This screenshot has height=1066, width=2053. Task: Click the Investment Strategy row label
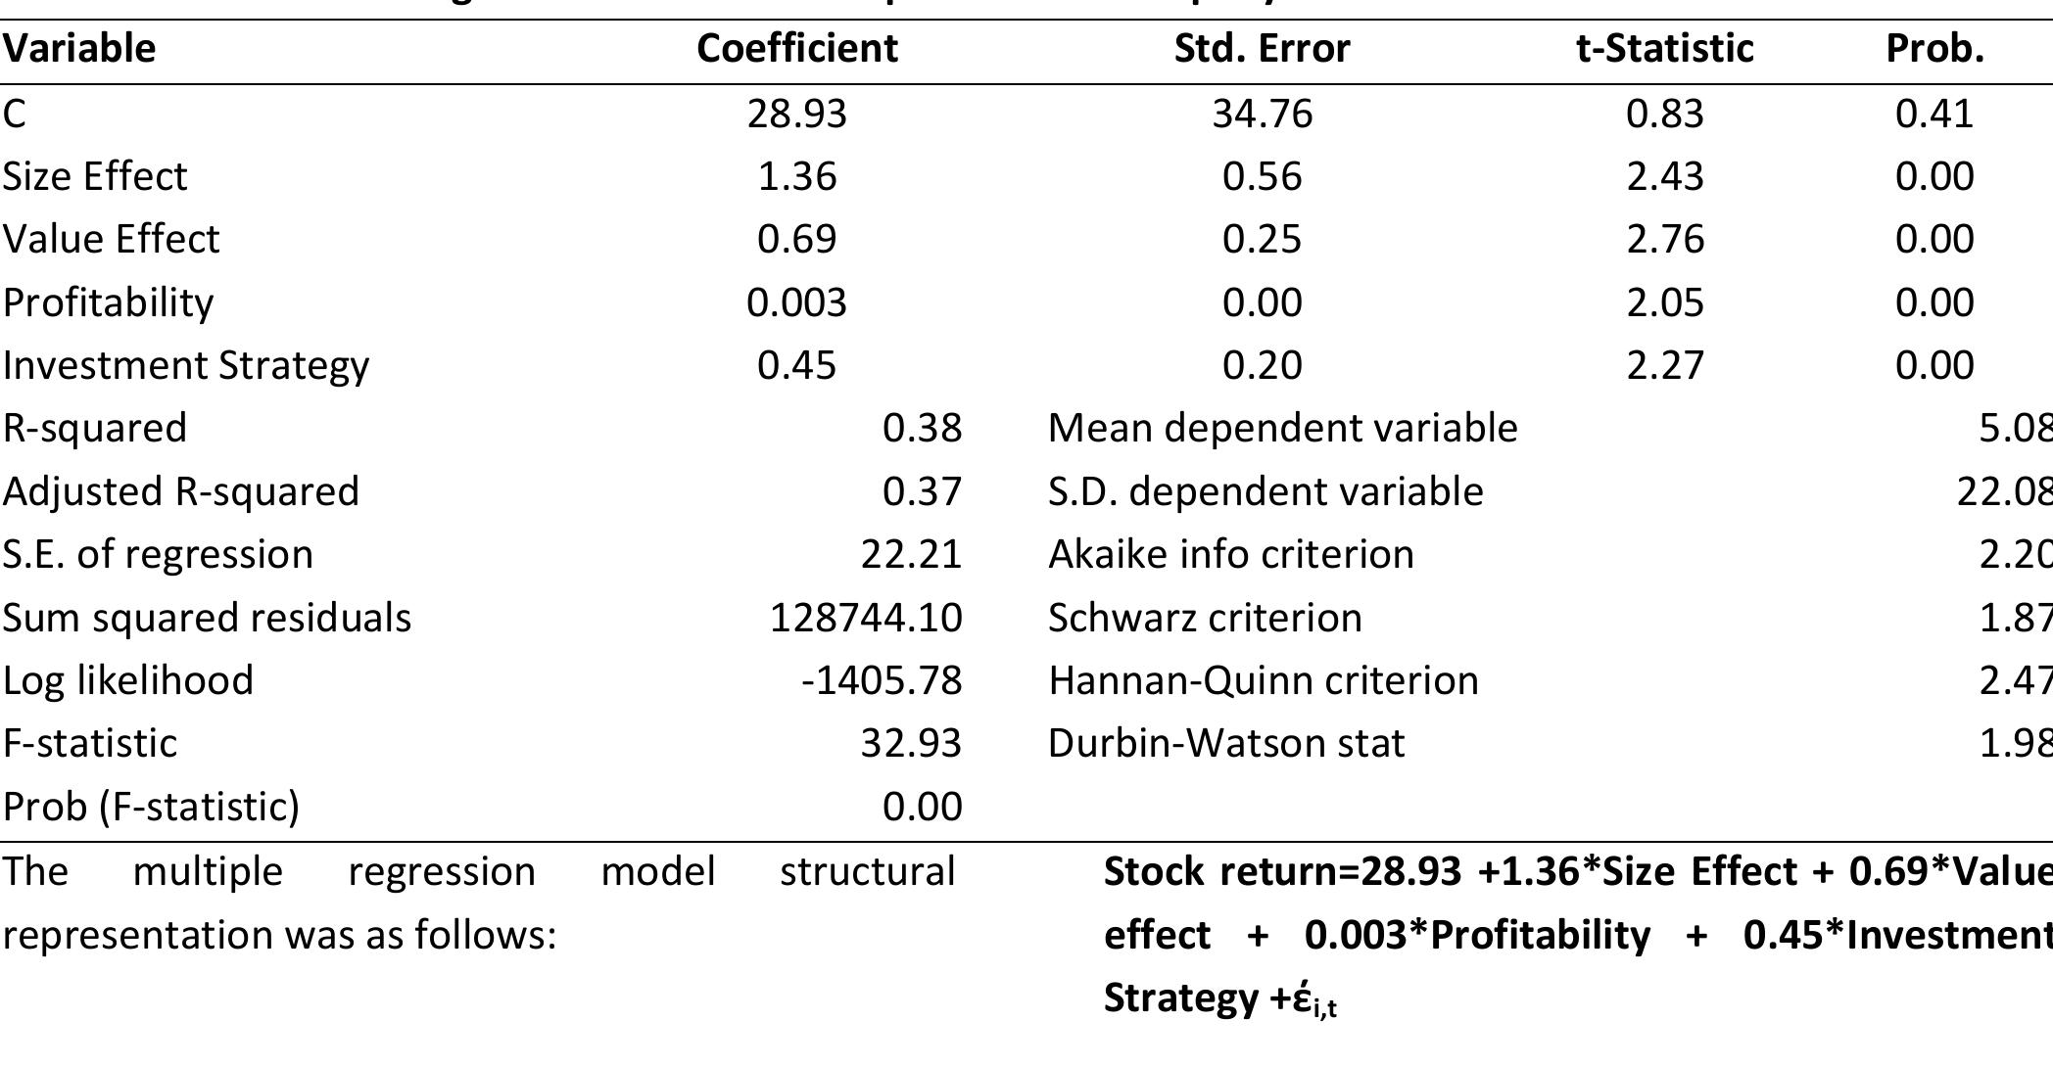click(186, 366)
